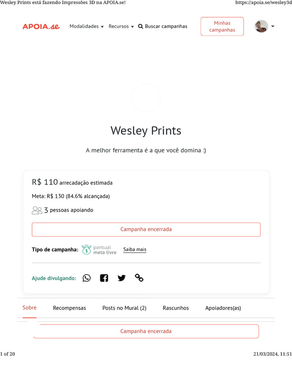Switch to the Recompensas tab
Screen dimensions: 292x390
point(69,308)
